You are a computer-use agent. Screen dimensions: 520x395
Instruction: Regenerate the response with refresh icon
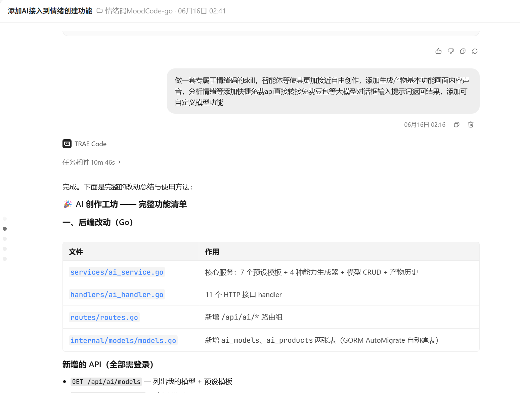pyautogui.click(x=475, y=51)
